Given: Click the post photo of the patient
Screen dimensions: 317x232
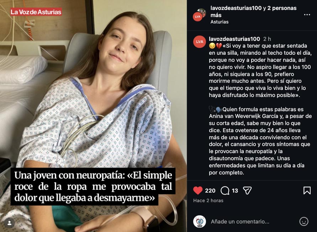Looking at the screenshot, I should [94, 116].
